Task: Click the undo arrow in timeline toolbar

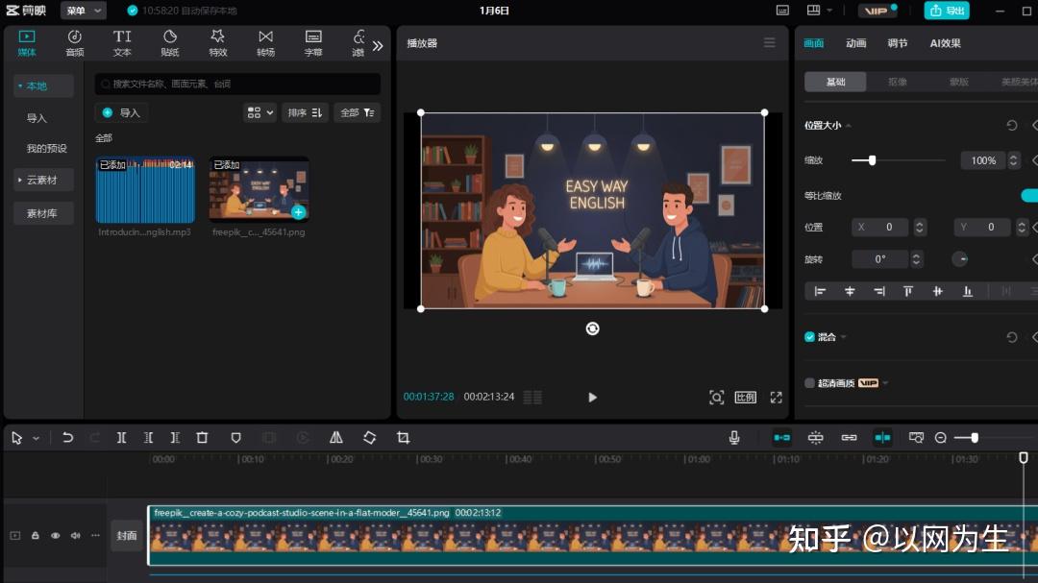Action: coord(67,438)
